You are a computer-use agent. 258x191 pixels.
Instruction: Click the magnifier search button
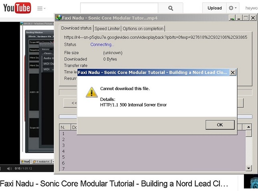pyautogui.click(x=171, y=8)
